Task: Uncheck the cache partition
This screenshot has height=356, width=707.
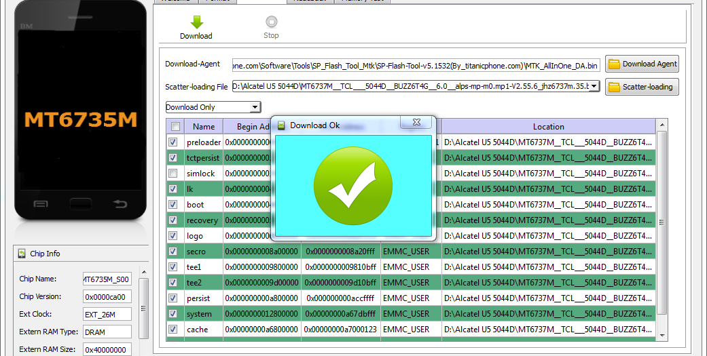Action: (x=173, y=330)
